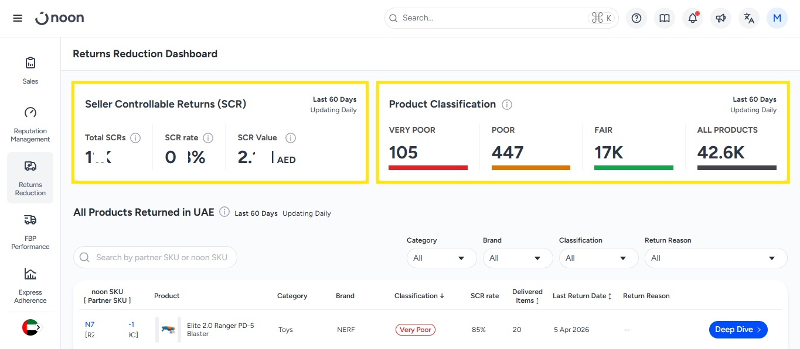Open the user profile avatar M
Screen dimensions: 800x349
click(x=777, y=18)
